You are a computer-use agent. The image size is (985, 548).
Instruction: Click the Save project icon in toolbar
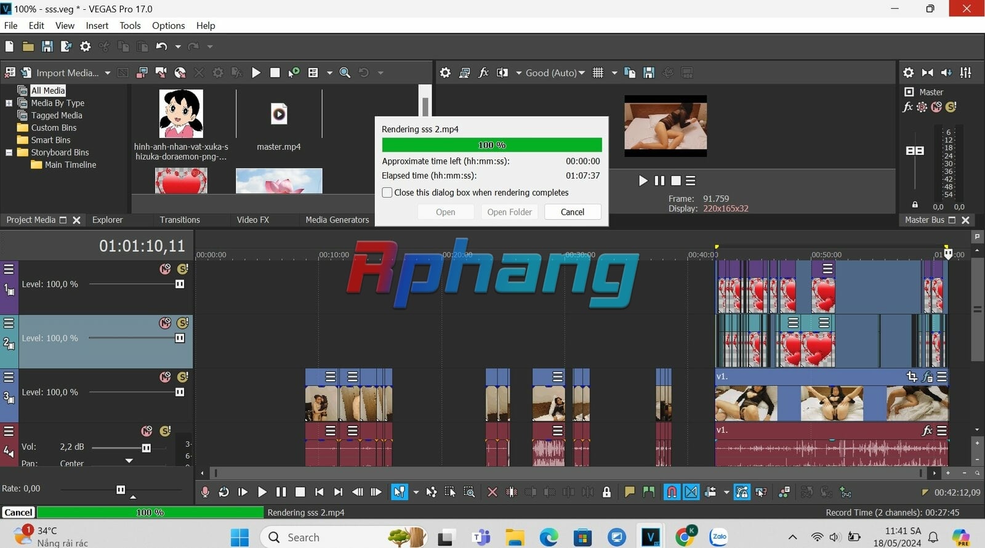point(47,46)
